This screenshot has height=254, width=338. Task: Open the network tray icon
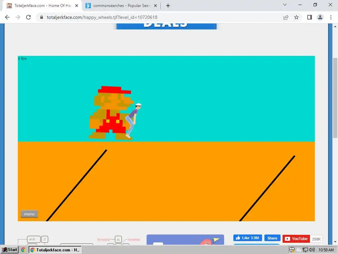pyautogui.click(x=305, y=250)
